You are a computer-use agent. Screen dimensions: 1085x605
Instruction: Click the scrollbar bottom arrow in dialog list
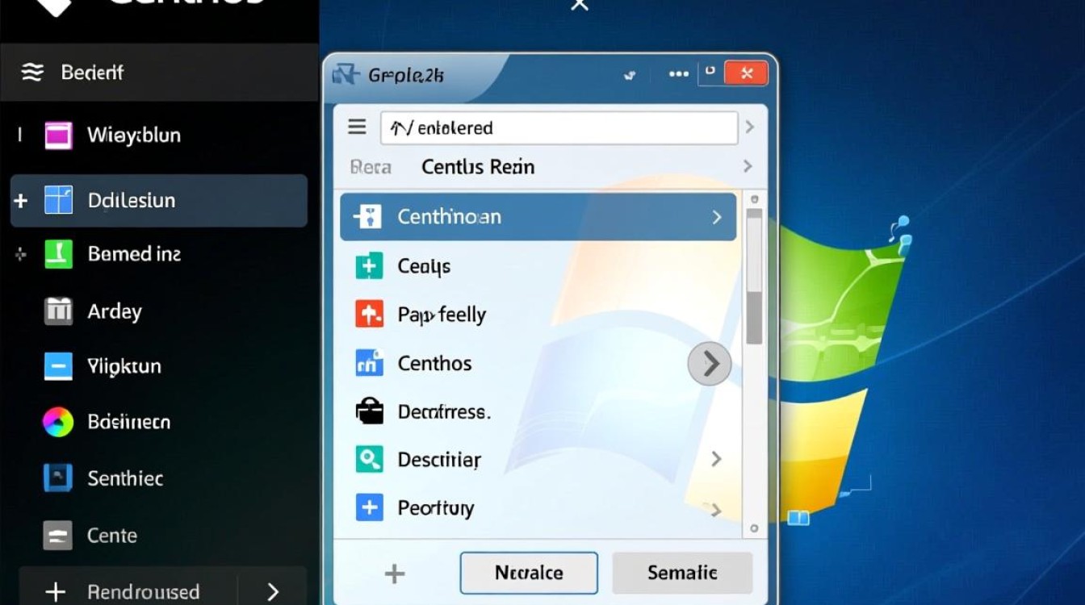(754, 529)
